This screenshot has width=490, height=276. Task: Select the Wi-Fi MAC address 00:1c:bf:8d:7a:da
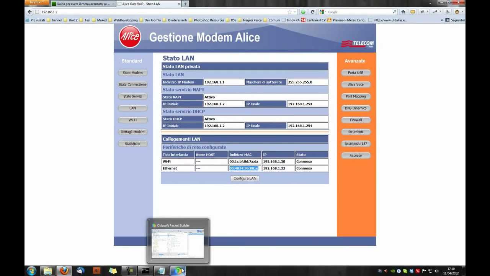click(245, 161)
